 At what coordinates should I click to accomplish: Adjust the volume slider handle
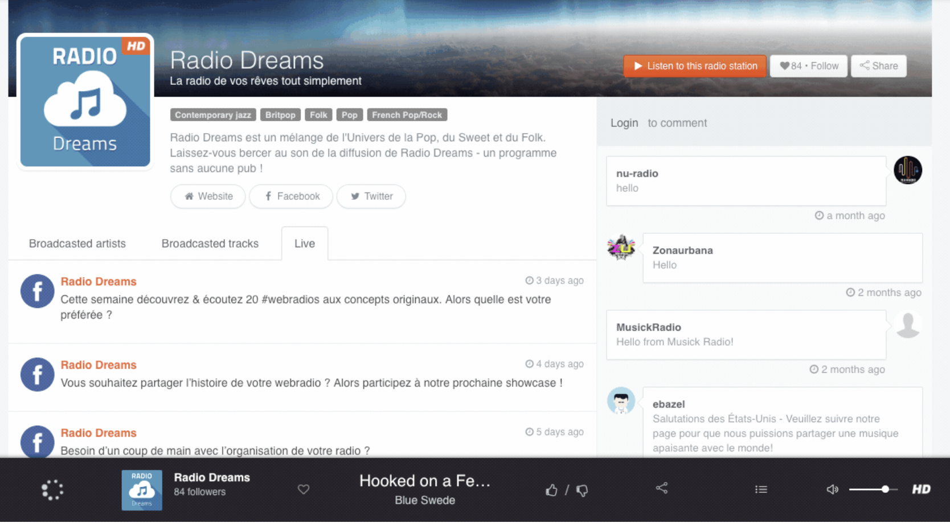coord(885,489)
